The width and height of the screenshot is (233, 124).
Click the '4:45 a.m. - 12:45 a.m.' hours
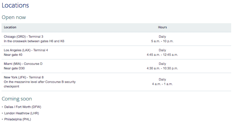coord(162,55)
